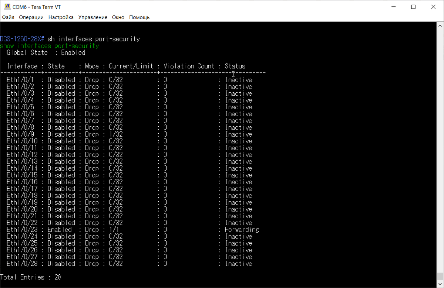Click interface name 'Eth1/0/3'
Screen dimensions: 444x288
(20, 93)
